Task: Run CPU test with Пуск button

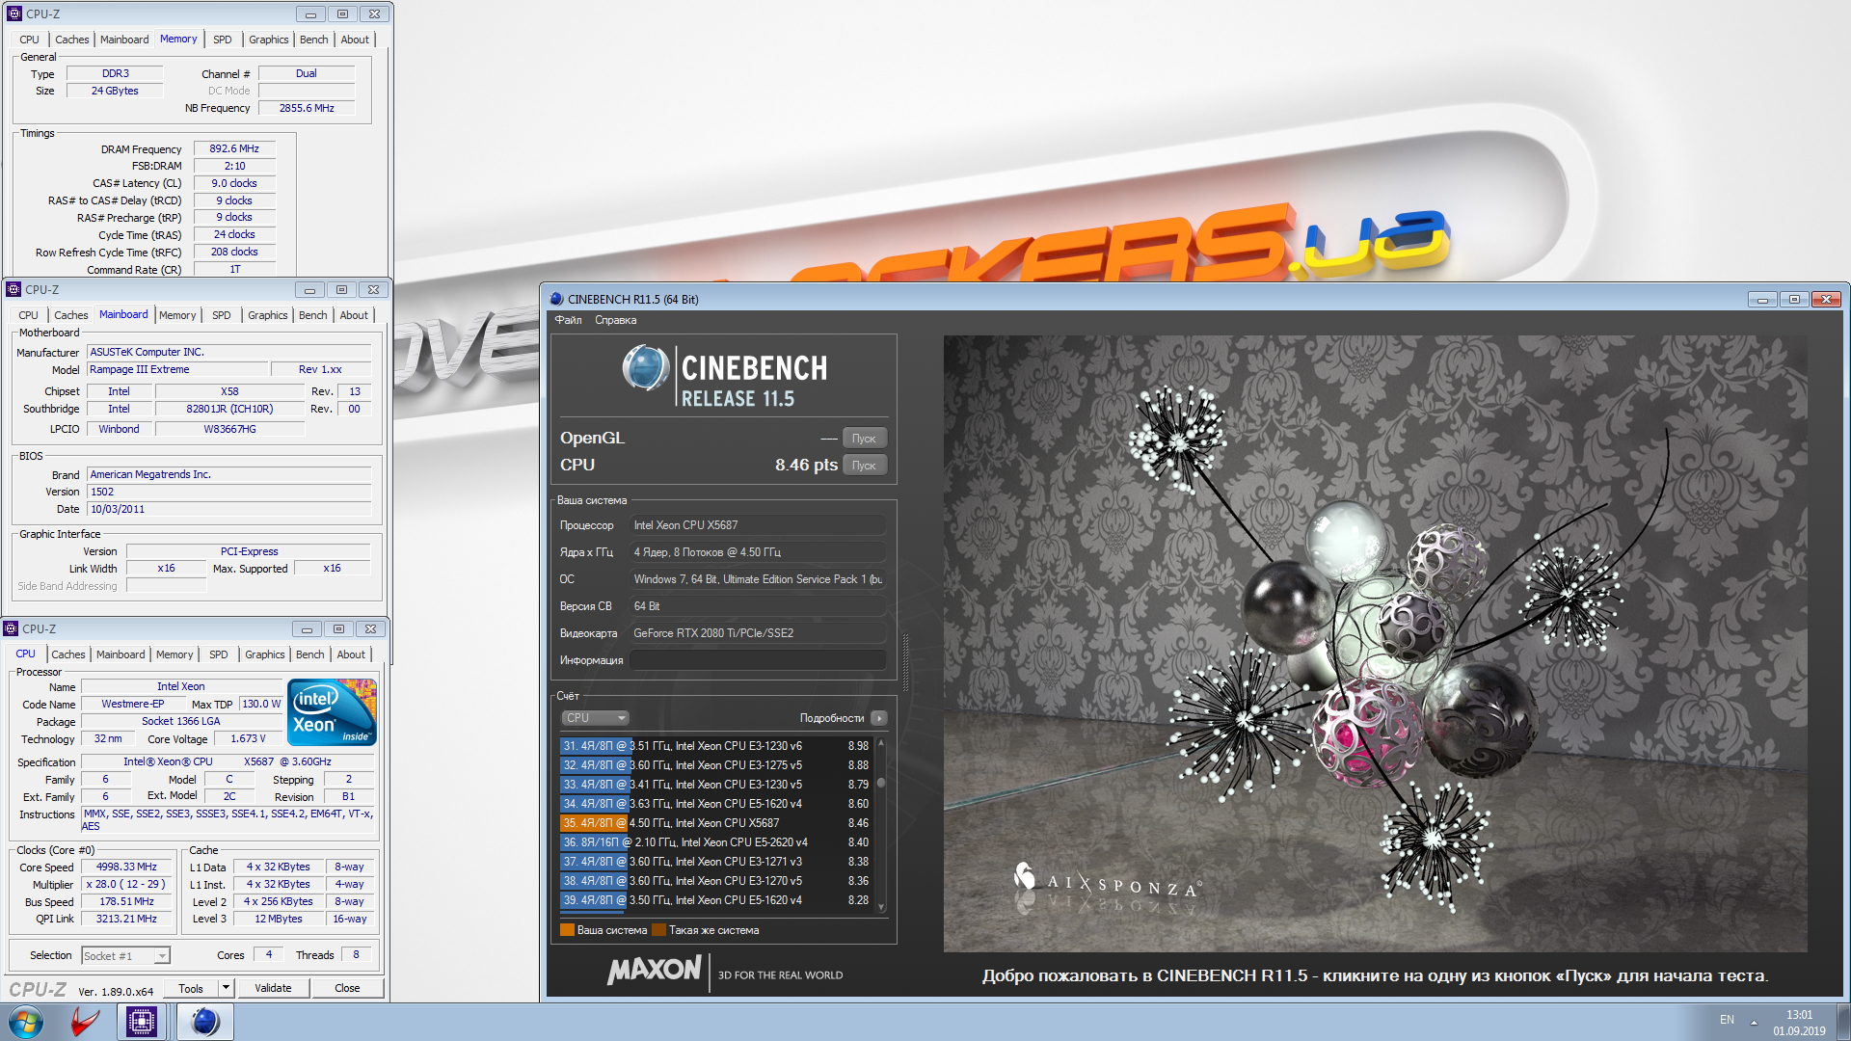Action: point(864,466)
